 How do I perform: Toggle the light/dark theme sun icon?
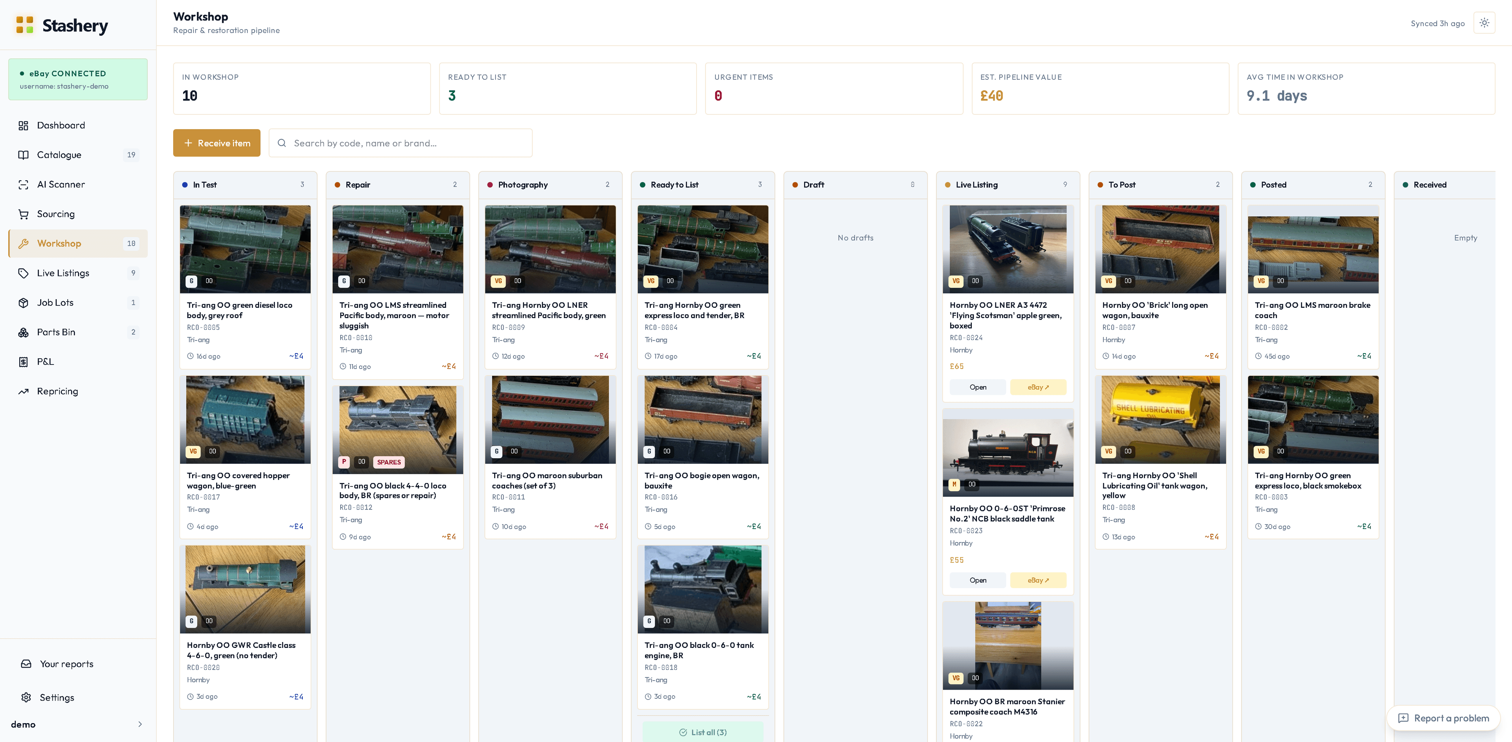point(1484,23)
